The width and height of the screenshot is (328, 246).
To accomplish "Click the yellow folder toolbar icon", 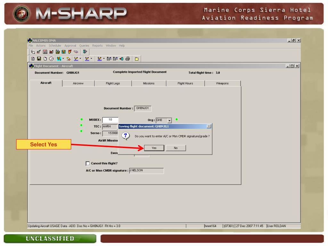I will (x=136, y=59).
